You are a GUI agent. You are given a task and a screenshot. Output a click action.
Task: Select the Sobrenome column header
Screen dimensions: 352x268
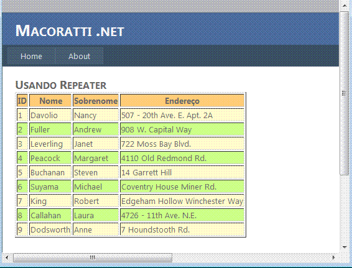point(96,101)
